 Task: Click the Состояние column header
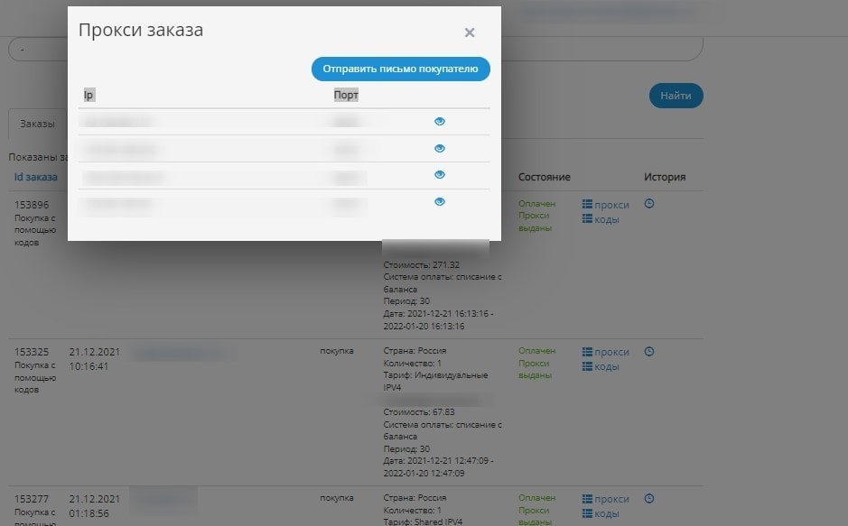click(x=544, y=177)
